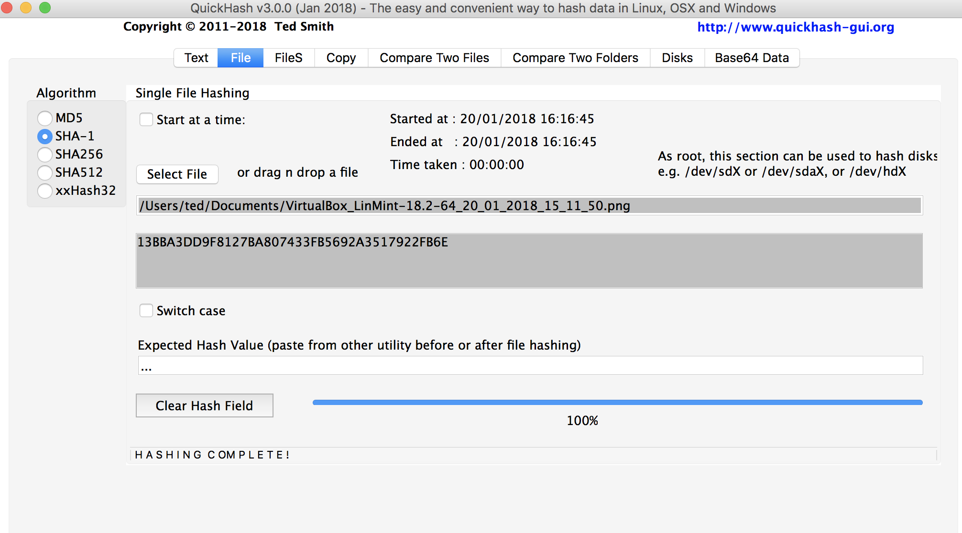Image resolution: width=962 pixels, height=533 pixels.
Task: Toggle the Switch case checkbox
Action: pyautogui.click(x=146, y=310)
